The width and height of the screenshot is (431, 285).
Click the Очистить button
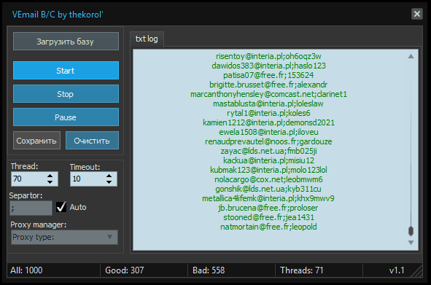click(92, 141)
